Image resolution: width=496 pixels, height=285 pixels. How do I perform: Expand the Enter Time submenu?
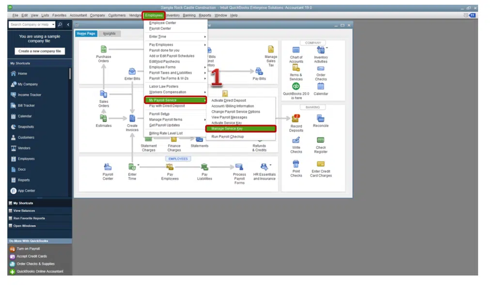(205, 37)
